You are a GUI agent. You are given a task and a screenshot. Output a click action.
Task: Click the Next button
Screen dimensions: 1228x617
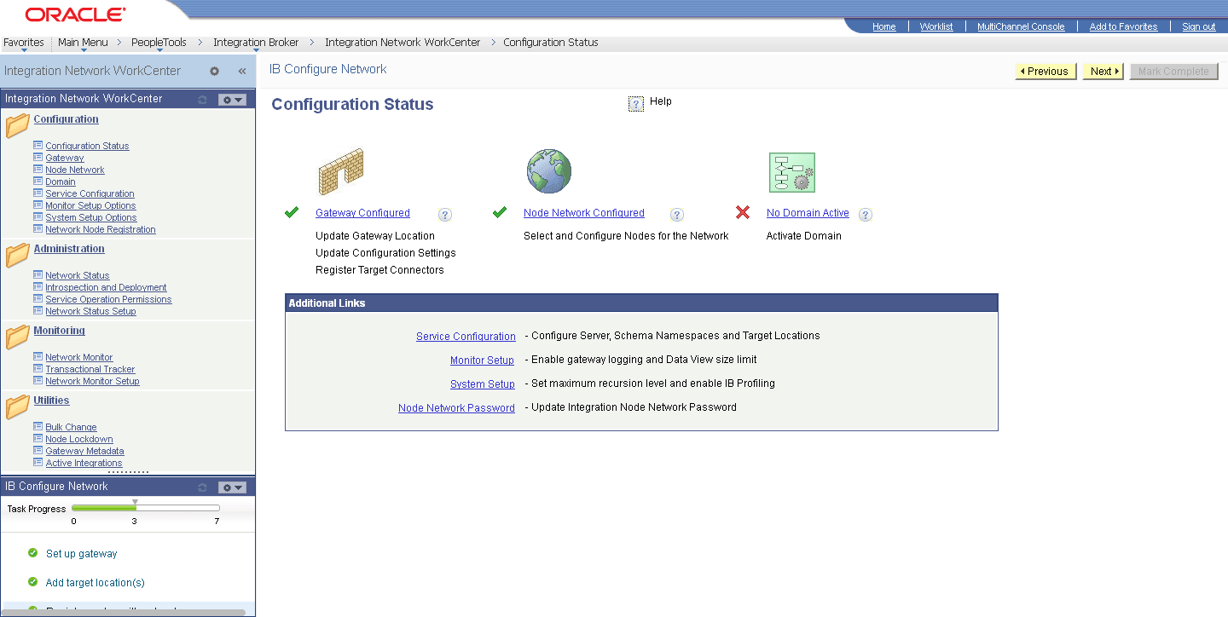click(1101, 71)
